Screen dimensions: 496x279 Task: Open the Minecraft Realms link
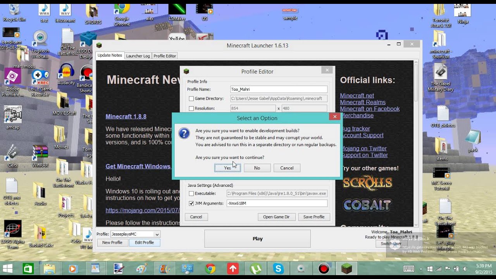tap(363, 102)
